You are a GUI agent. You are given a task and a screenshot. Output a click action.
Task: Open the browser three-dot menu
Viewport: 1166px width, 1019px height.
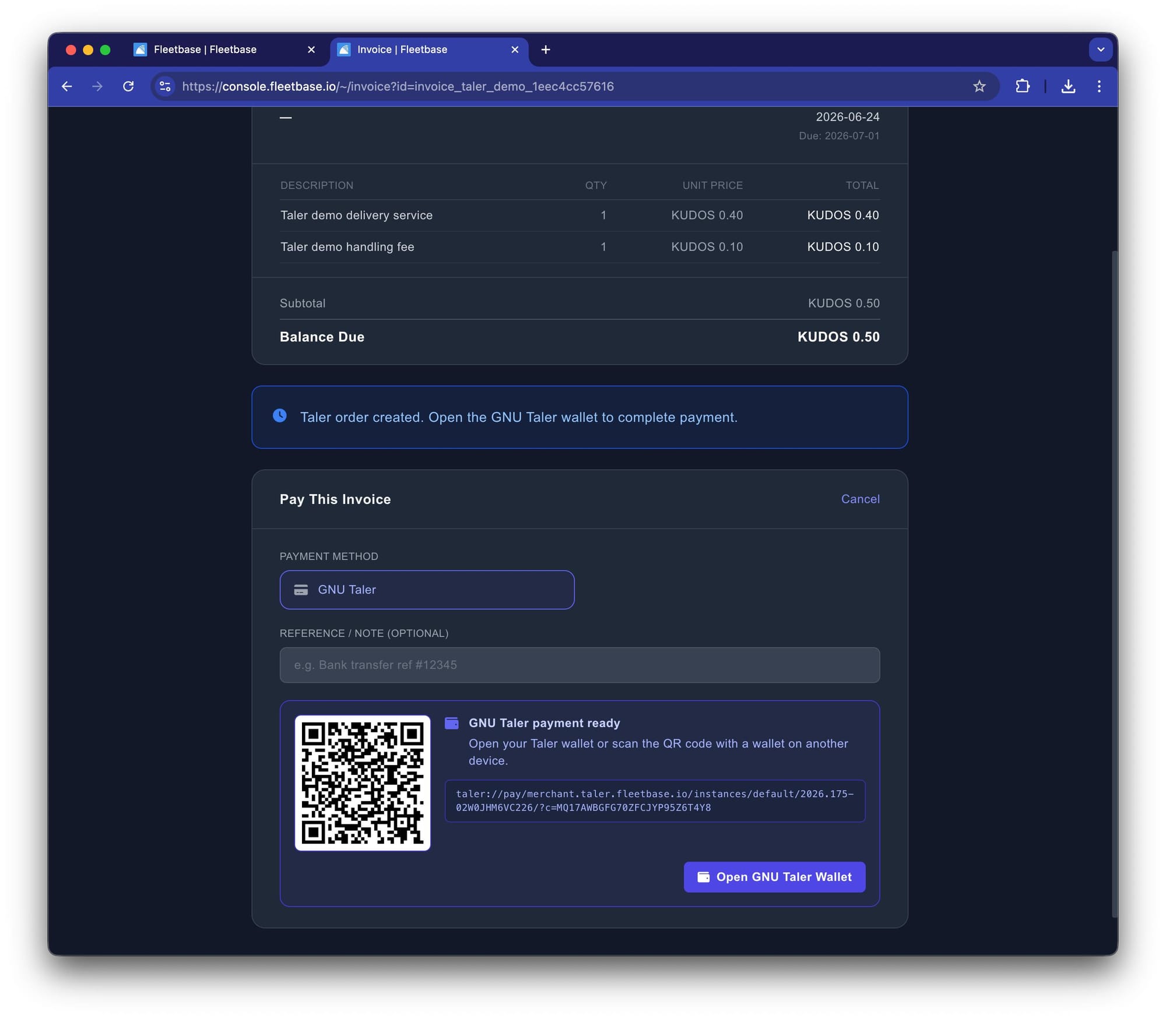[1099, 86]
